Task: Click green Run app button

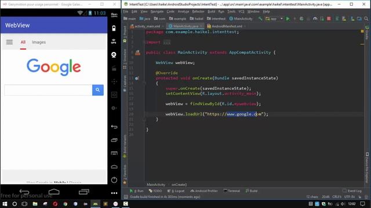Action: coord(288,18)
